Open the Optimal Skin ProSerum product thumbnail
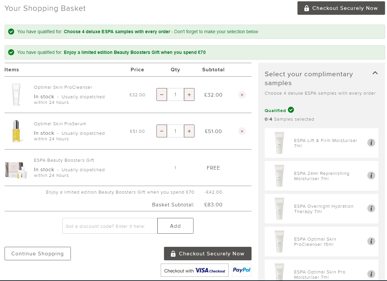Image resolution: width=387 pixels, height=281 pixels. [x=16, y=131]
